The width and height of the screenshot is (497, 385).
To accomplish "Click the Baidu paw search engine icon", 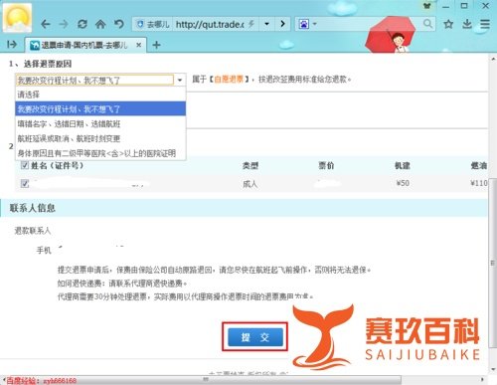I will point(303,24).
